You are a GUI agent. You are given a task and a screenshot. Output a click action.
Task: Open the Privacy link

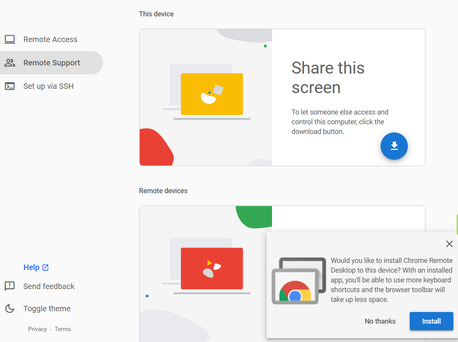click(x=37, y=329)
